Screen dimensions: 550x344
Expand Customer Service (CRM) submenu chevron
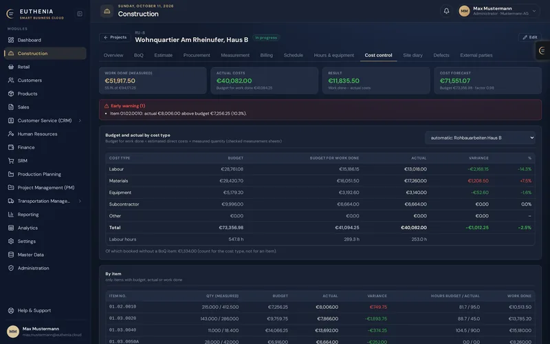coord(80,120)
